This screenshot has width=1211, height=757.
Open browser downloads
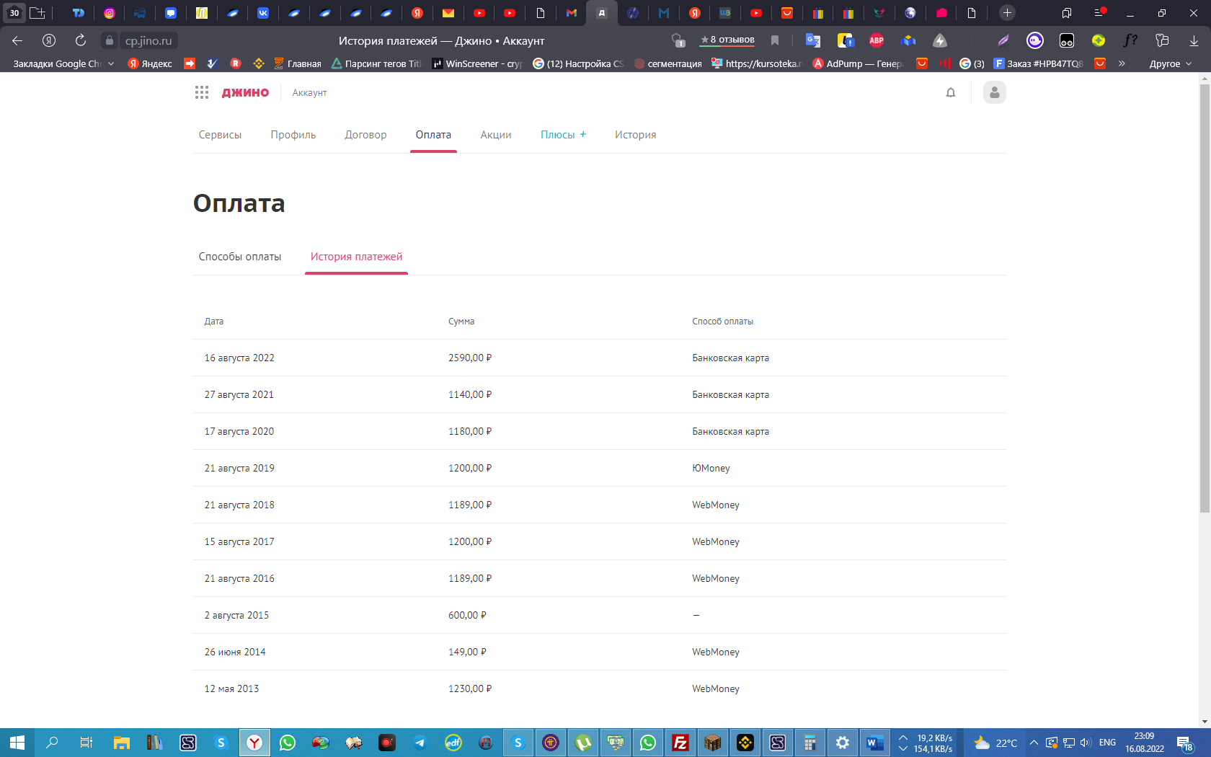coord(1194,40)
